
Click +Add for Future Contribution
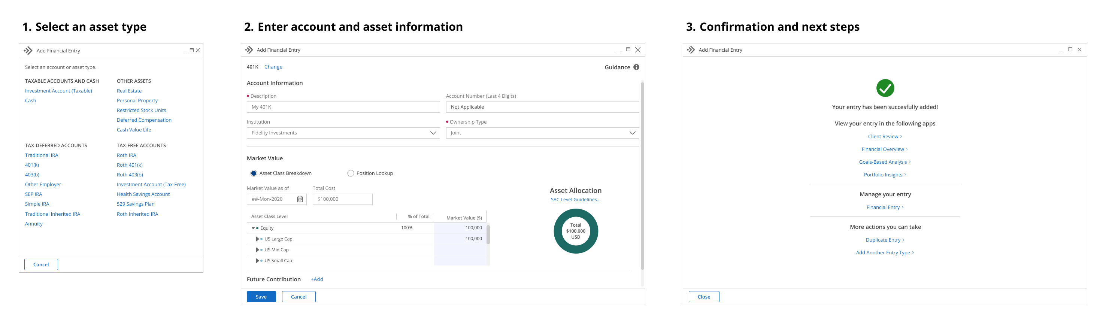(317, 279)
